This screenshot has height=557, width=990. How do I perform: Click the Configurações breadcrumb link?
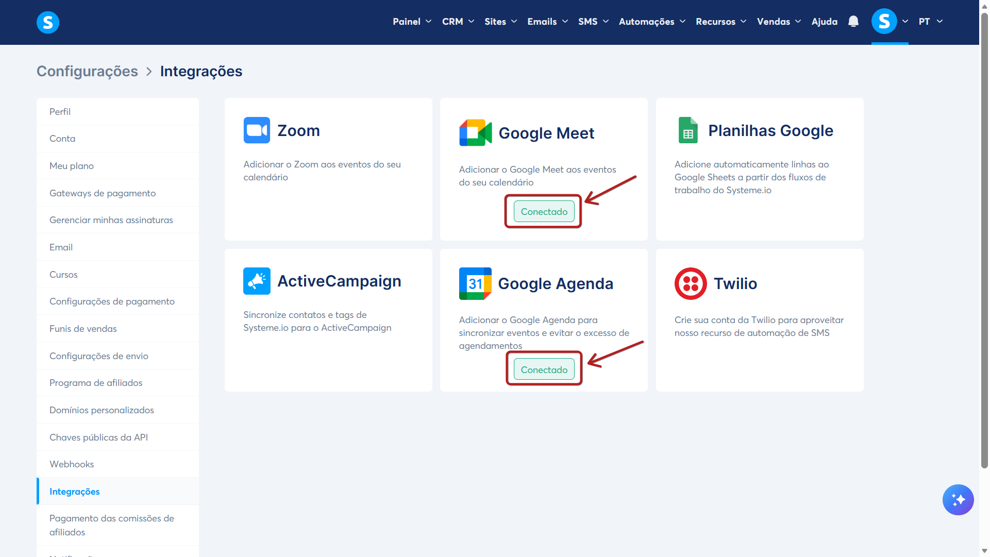87,71
